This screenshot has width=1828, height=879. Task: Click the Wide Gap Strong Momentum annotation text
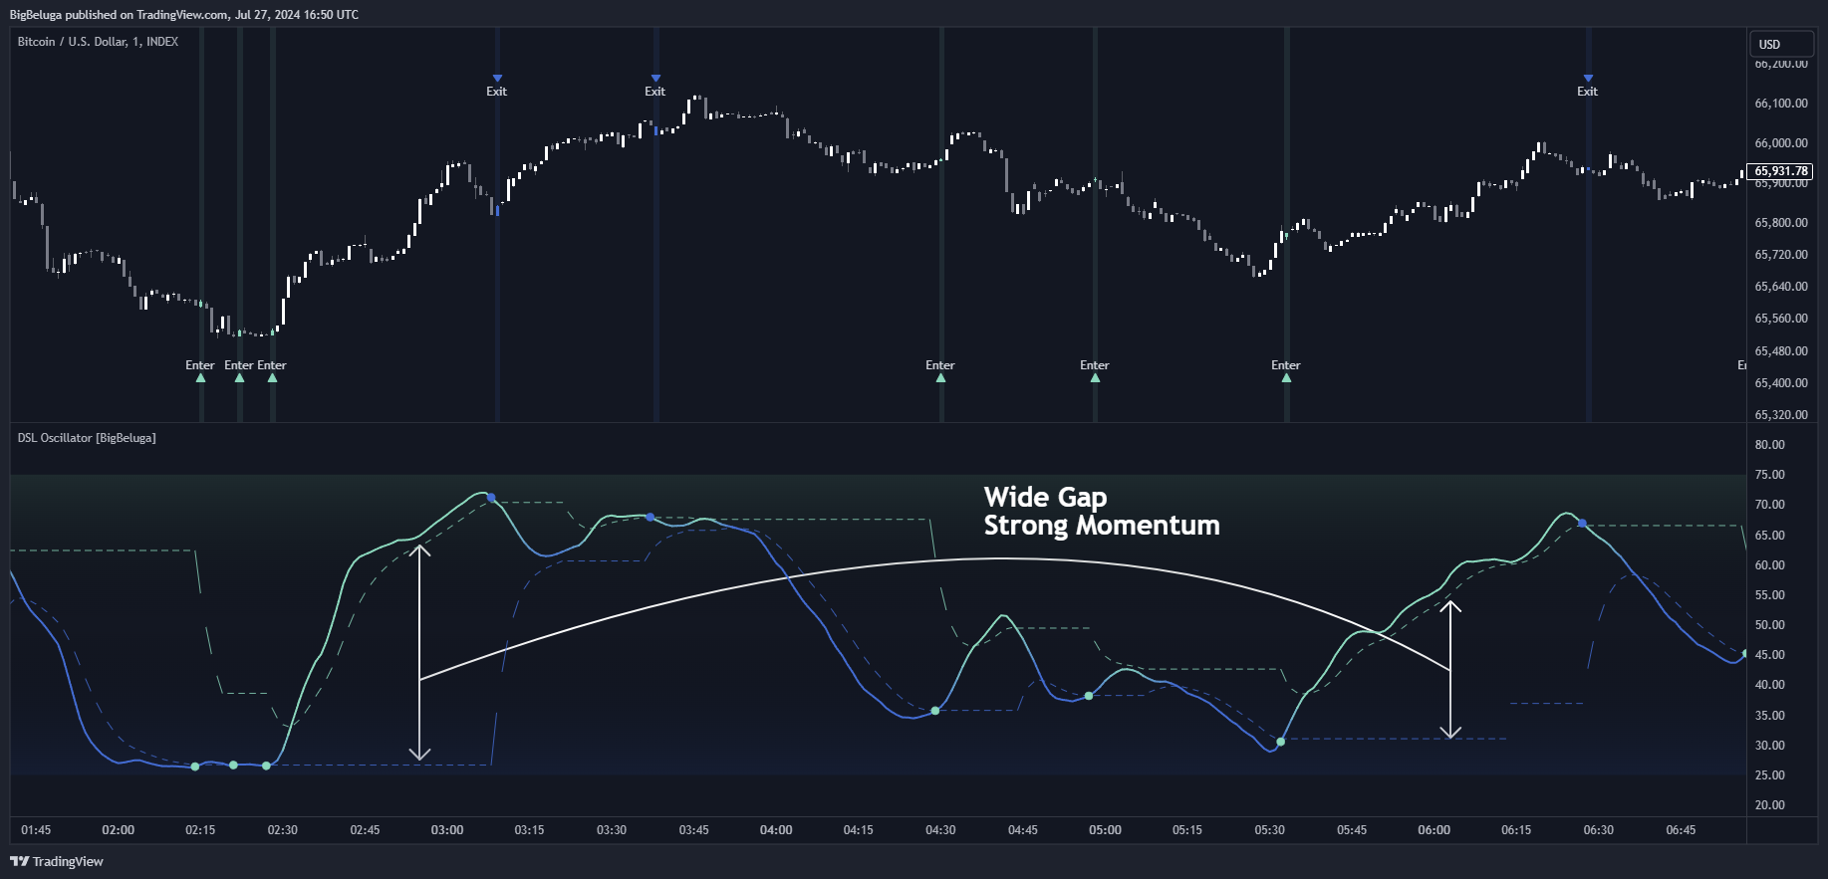click(1101, 511)
